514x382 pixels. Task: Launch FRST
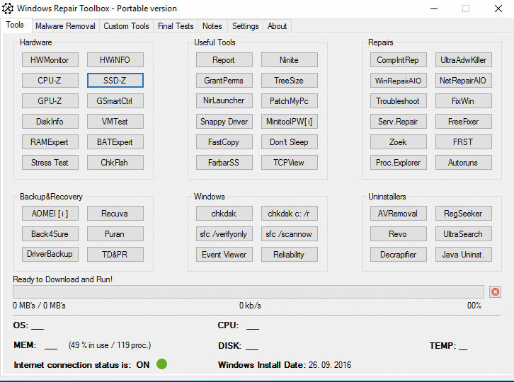[x=464, y=142]
